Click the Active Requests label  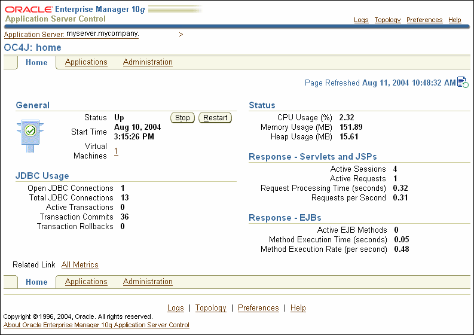(x=358, y=178)
